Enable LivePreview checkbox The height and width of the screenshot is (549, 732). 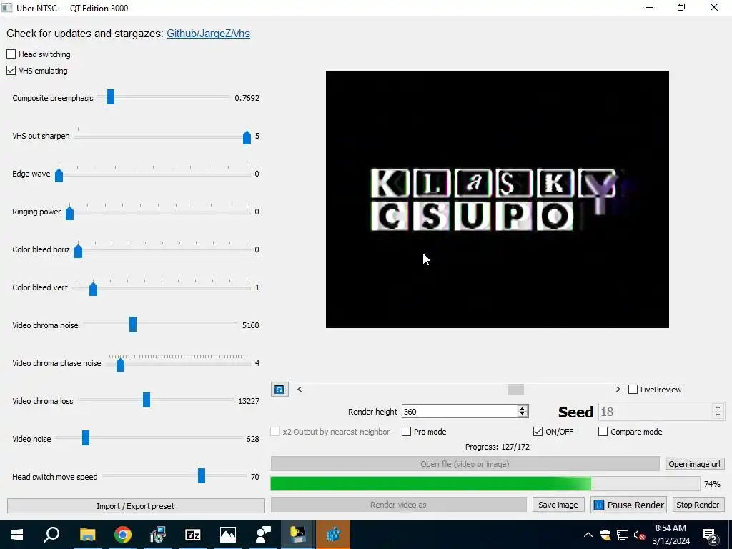633,390
